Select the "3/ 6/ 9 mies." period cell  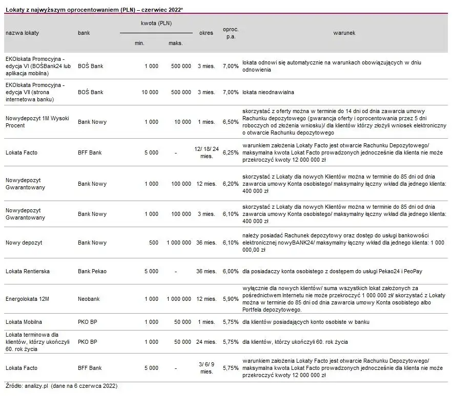point(207,368)
